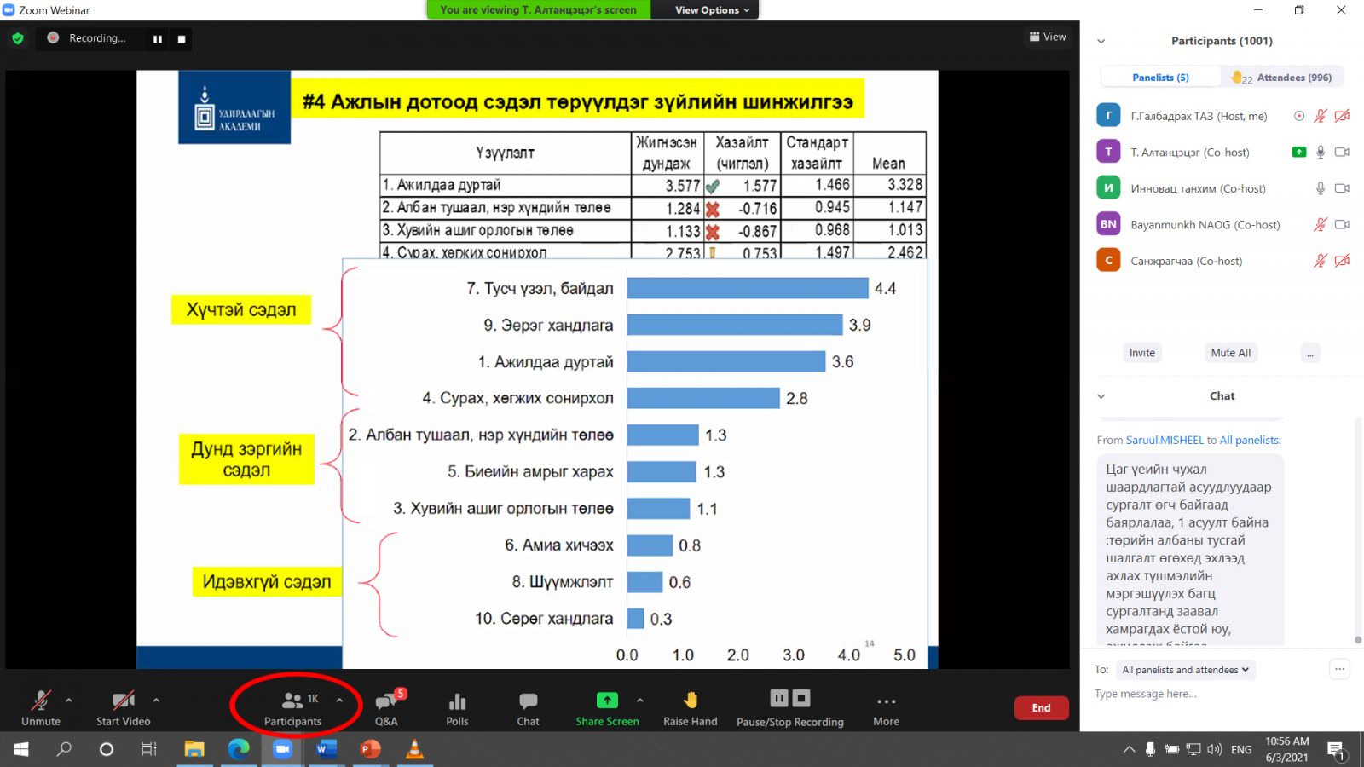Viewport: 1364px width, 767px height.
Task: Open Zoom from the Windows taskbar
Action: [x=282, y=749]
